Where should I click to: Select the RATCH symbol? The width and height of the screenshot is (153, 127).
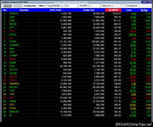[14, 70]
